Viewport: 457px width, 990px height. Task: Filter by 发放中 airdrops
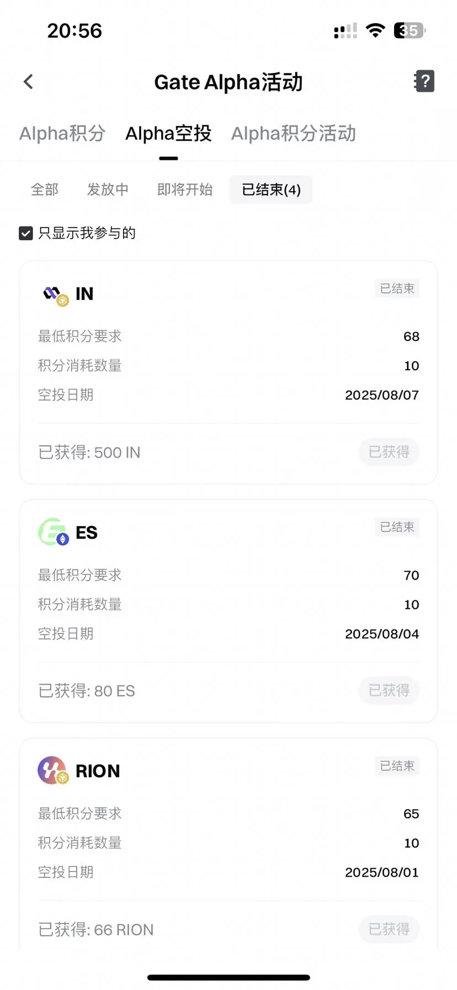click(x=108, y=190)
